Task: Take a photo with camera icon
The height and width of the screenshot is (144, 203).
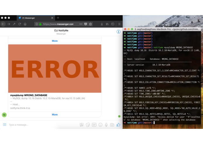Action: (x=112, y=125)
